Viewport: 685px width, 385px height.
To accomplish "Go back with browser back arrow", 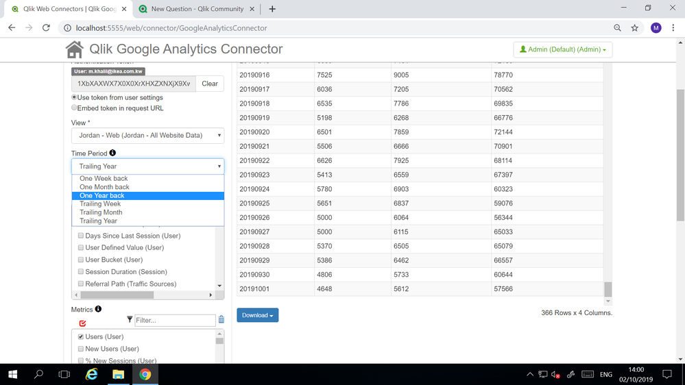I will 12,28.
